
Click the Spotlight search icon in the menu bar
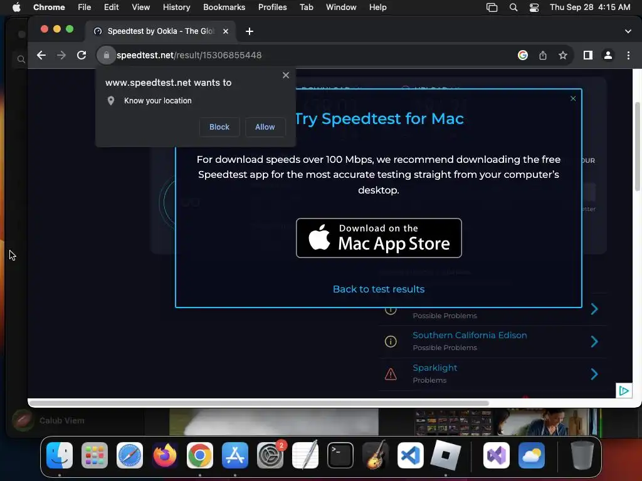(513, 8)
